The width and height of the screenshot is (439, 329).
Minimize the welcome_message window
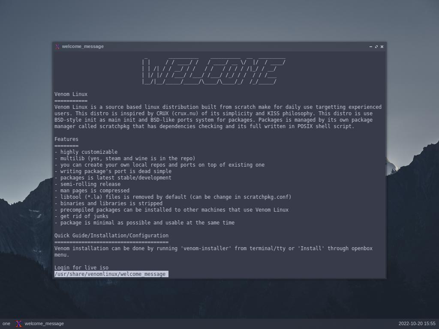pos(371,47)
